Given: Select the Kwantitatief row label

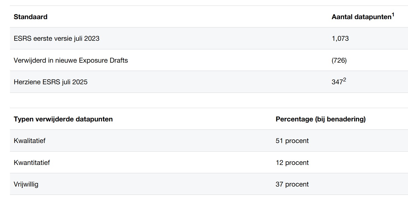Looking at the screenshot, I should coord(32,163).
